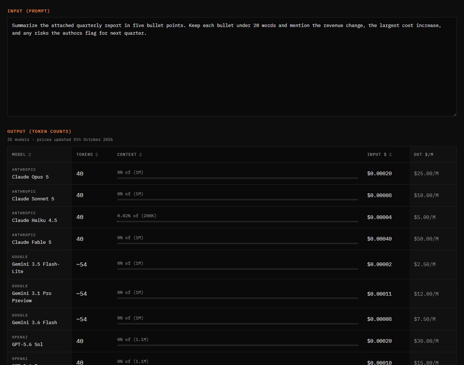Click the ~54 token count for Gemini 3.1 Pro Preview
464x365 pixels.
click(x=81, y=294)
